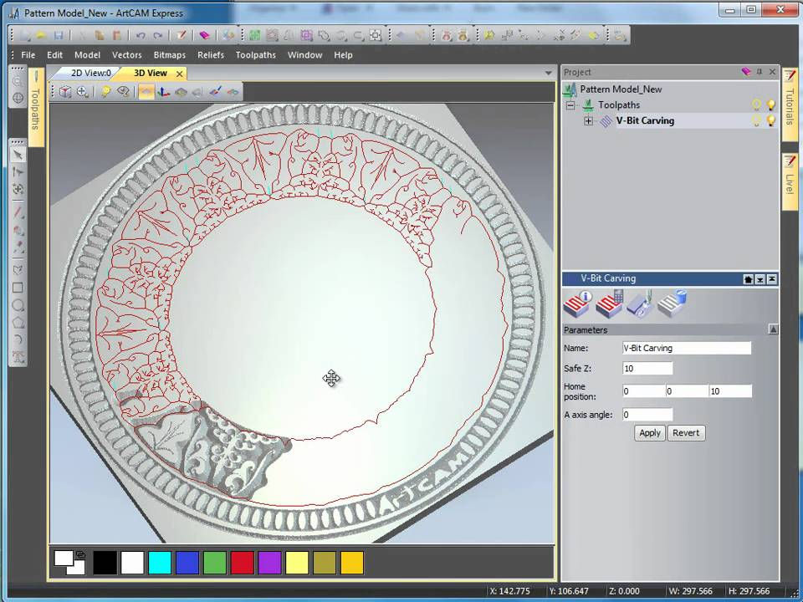Click the isometric view cube icon

click(x=65, y=92)
